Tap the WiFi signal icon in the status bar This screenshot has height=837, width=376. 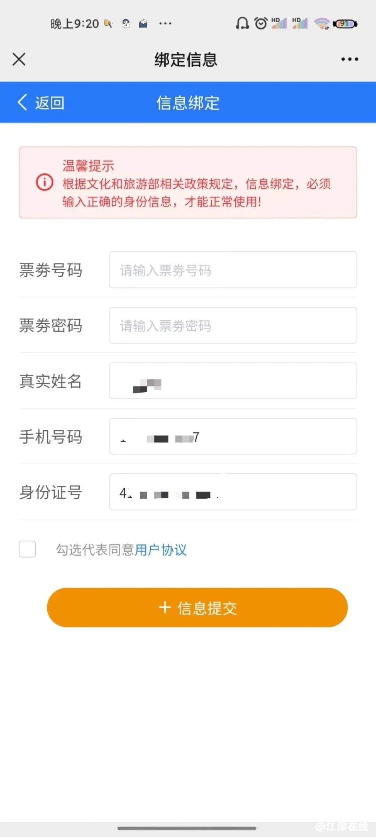[x=322, y=24]
